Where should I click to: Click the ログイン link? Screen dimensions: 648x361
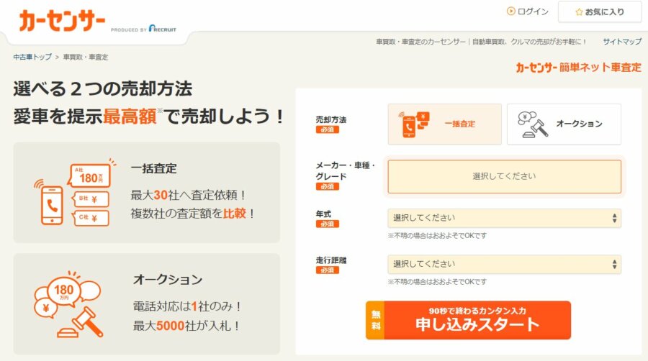pos(533,12)
